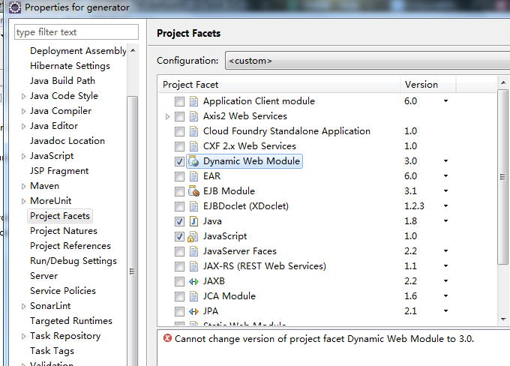
Task: Click the JPA facet icon
Action: click(x=193, y=311)
